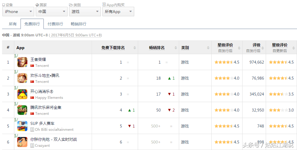This screenshot has height=150, width=297.
Task: Click rating count 748
Action: click(261, 126)
